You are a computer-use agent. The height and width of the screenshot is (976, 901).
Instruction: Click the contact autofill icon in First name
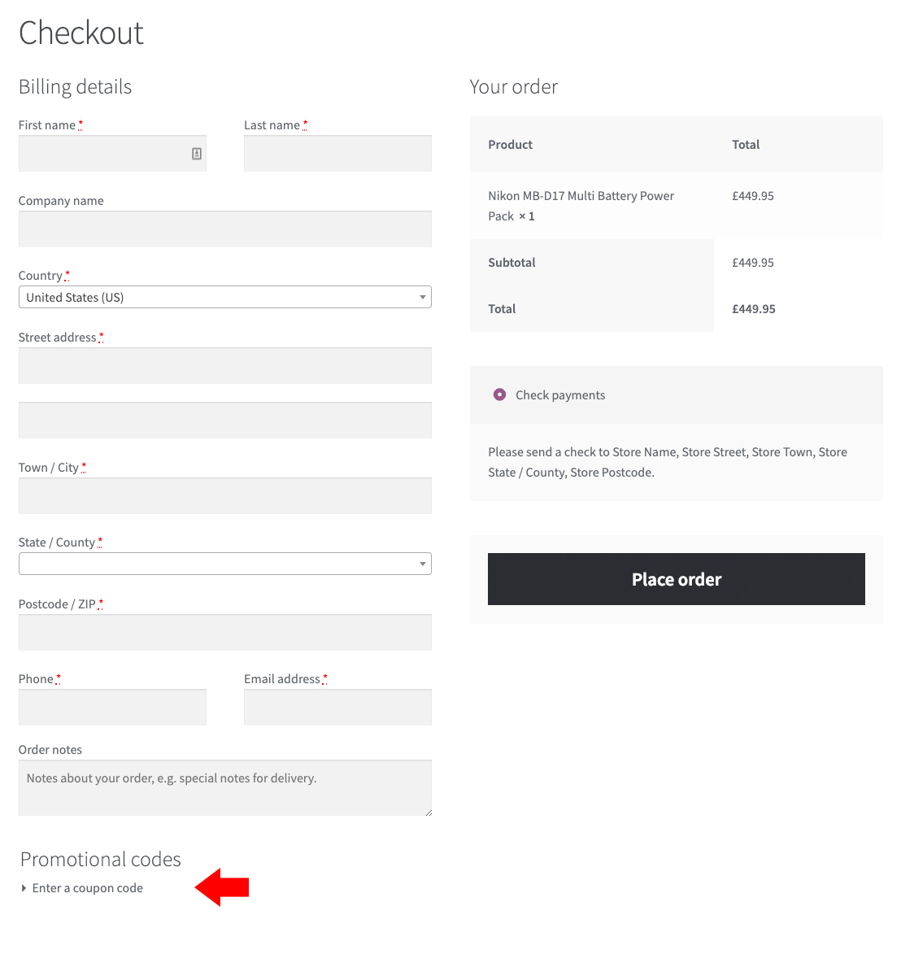[x=197, y=154]
